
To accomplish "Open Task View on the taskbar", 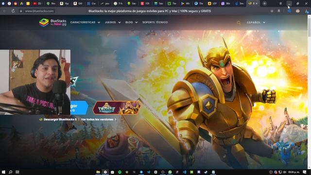I will [17, 172].
